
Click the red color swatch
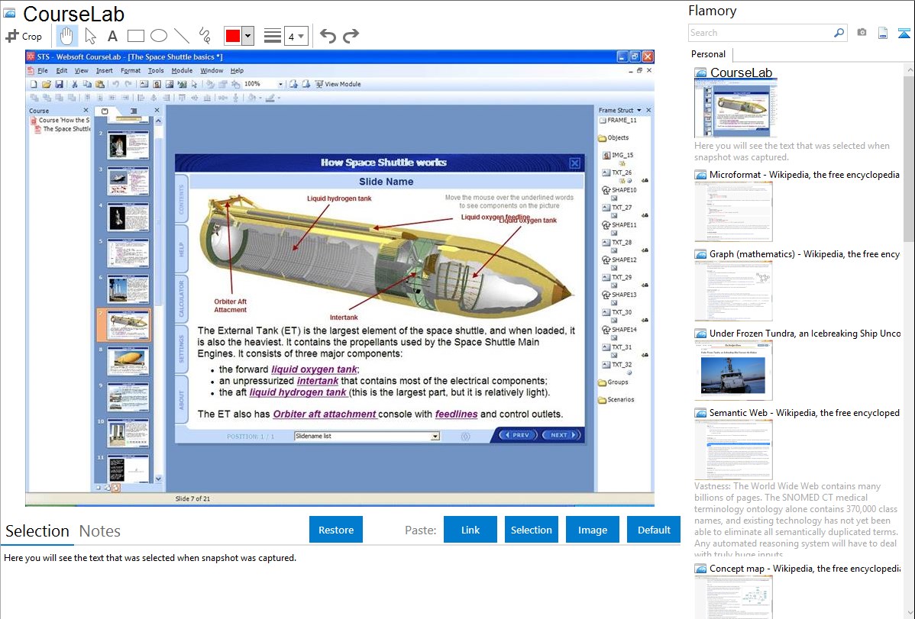[x=233, y=36]
